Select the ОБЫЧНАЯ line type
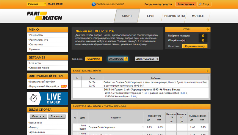 click(x=94, y=59)
